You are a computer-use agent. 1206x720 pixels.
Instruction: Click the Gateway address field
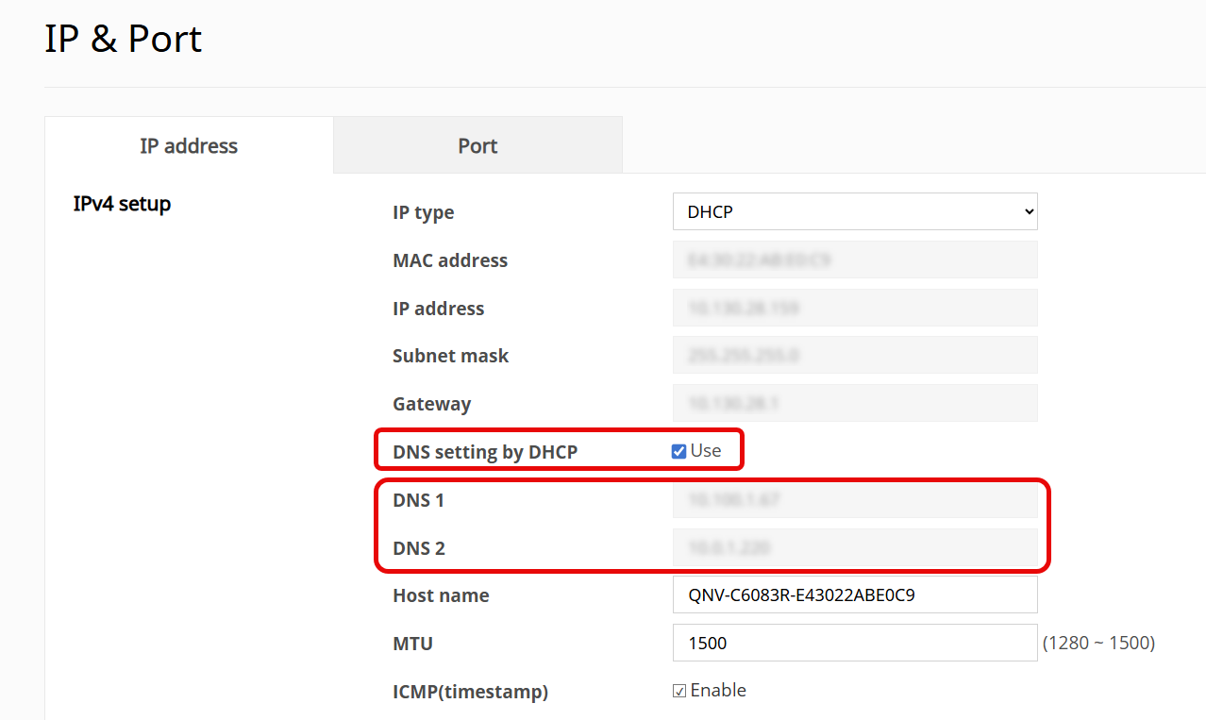(x=854, y=403)
